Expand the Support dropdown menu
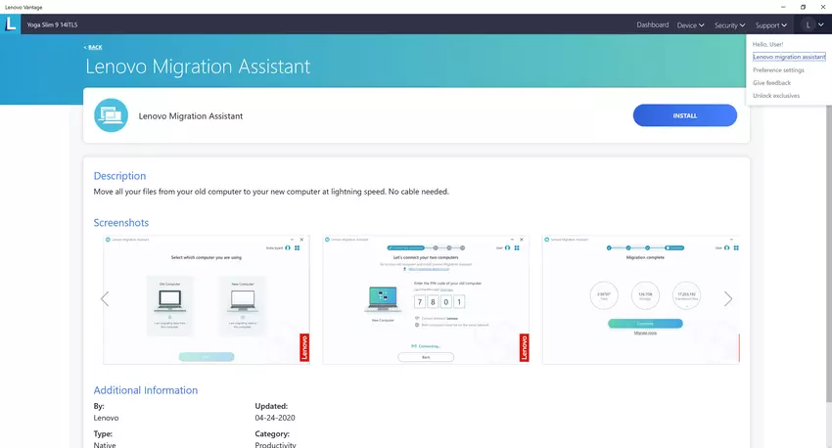832x448 pixels. [771, 24]
